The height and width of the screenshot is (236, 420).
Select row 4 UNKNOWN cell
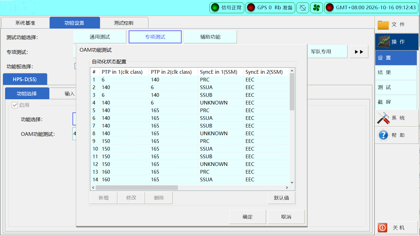221,103
